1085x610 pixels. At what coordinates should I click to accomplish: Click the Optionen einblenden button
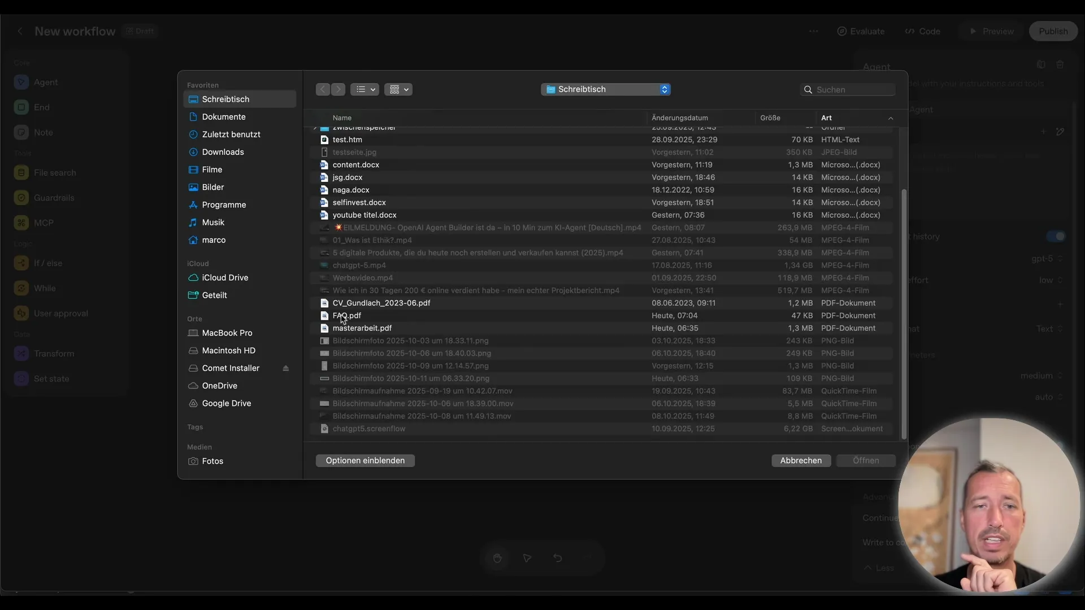point(365,460)
